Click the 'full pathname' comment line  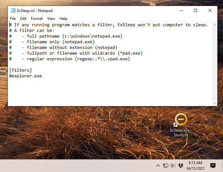click(66, 36)
